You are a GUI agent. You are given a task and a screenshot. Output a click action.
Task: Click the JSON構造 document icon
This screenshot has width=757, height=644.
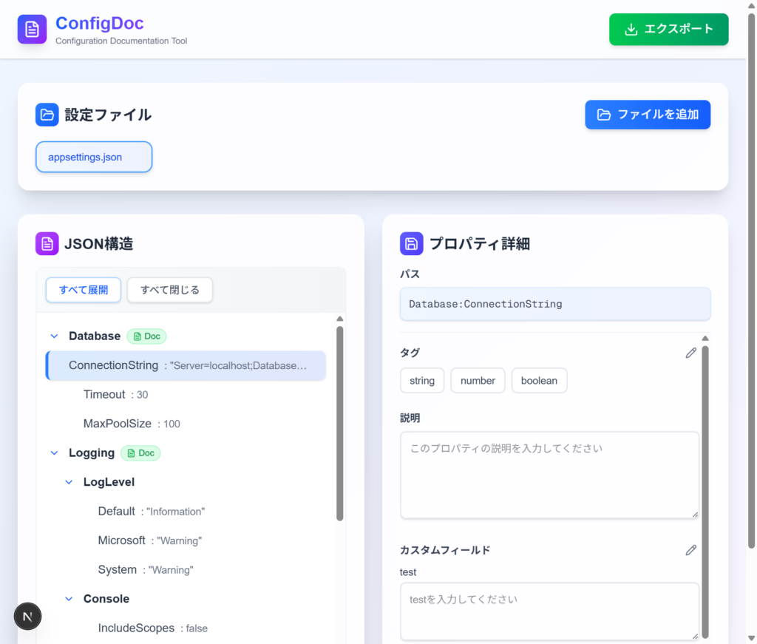[x=47, y=244]
